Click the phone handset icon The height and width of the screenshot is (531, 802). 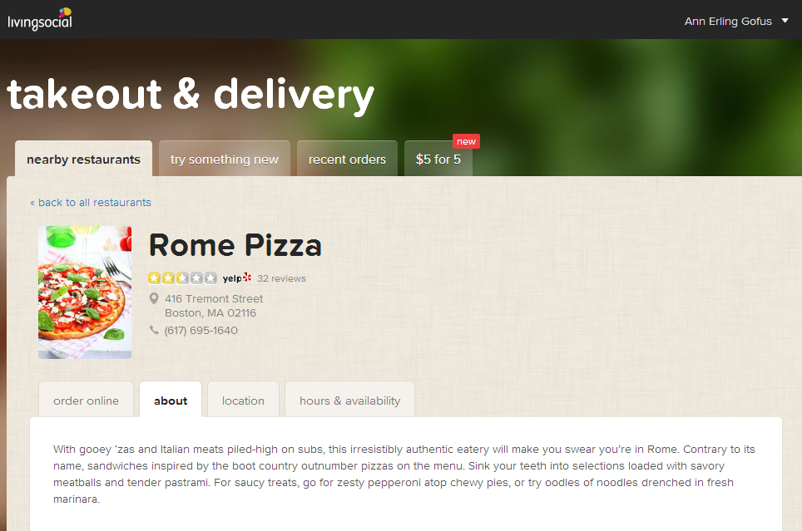[x=153, y=330]
